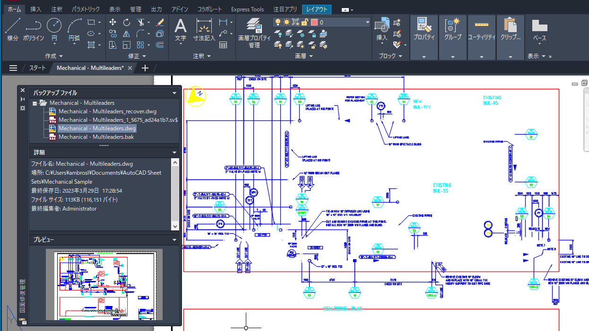
Task: Toggle the layer lock padlock icon
Action: 305,22
